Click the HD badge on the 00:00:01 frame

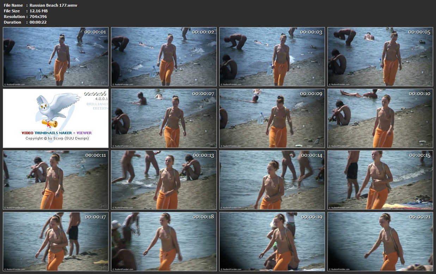click(x=103, y=83)
